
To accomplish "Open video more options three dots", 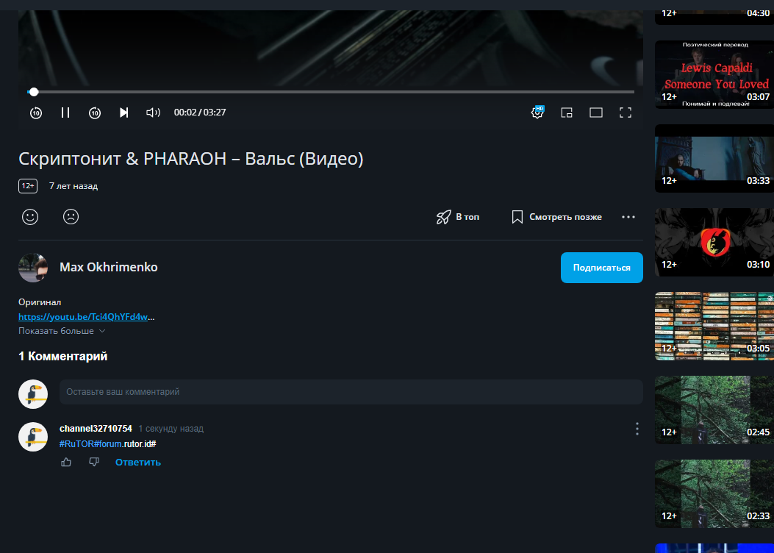I will coord(628,217).
